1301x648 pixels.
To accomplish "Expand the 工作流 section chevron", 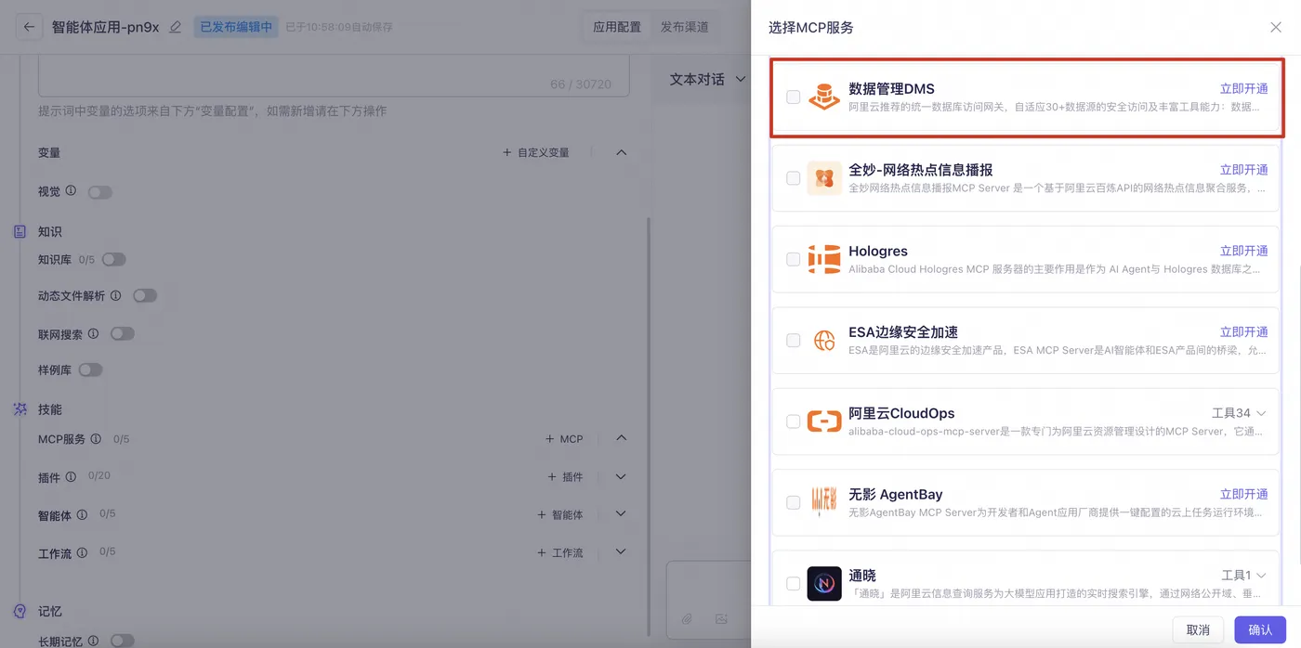I will [622, 552].
